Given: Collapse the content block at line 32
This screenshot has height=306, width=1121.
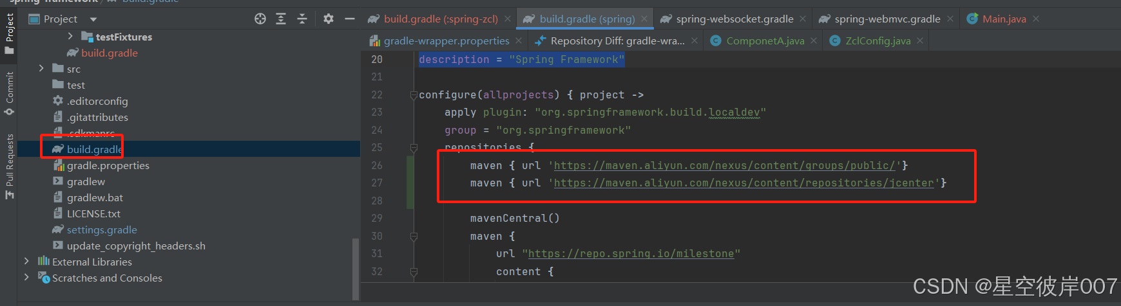Looking at the screenshot, I should (413, 272).
